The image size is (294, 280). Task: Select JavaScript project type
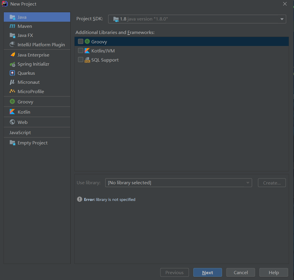click(x=37, y=132)
